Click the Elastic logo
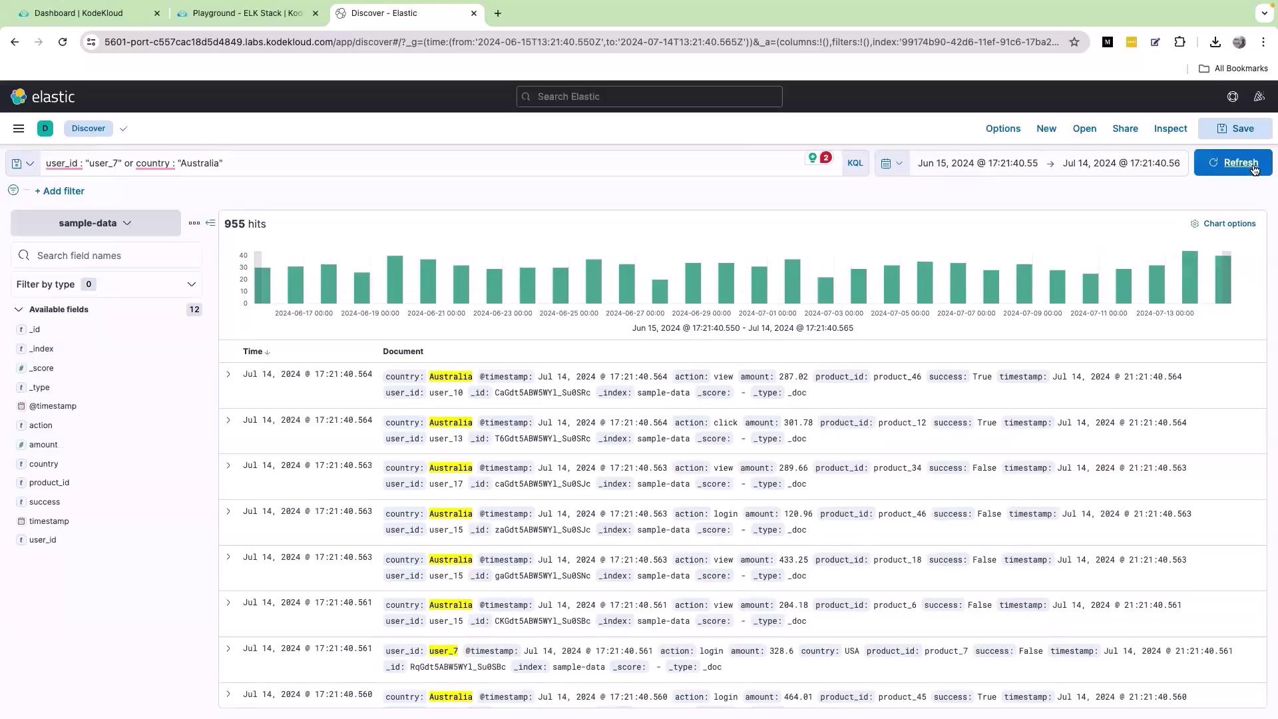 (x=43, y=97)
